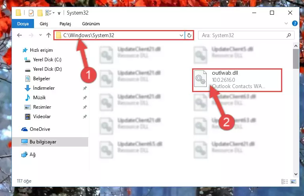Image resolution: width=304 pixels, height=196 pixels.
Task: Click the magnifier search icon
Action: [289, 35]
